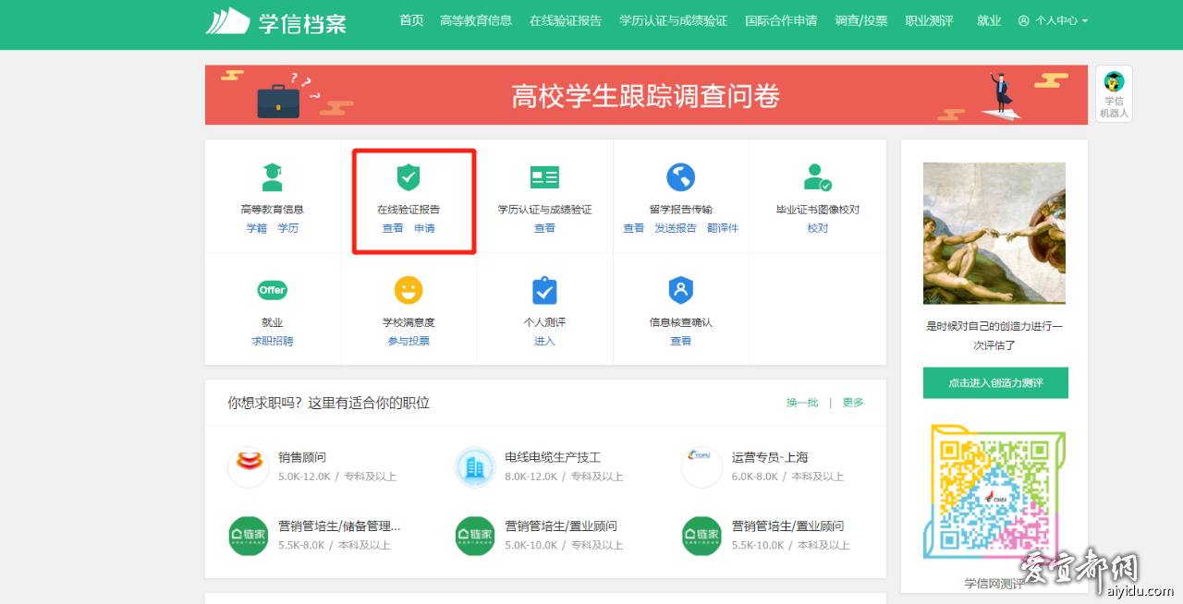The image size is (1183, 604).
Task: Click the Creation of Adam painting thumbnail
Action: coord(994,233)
